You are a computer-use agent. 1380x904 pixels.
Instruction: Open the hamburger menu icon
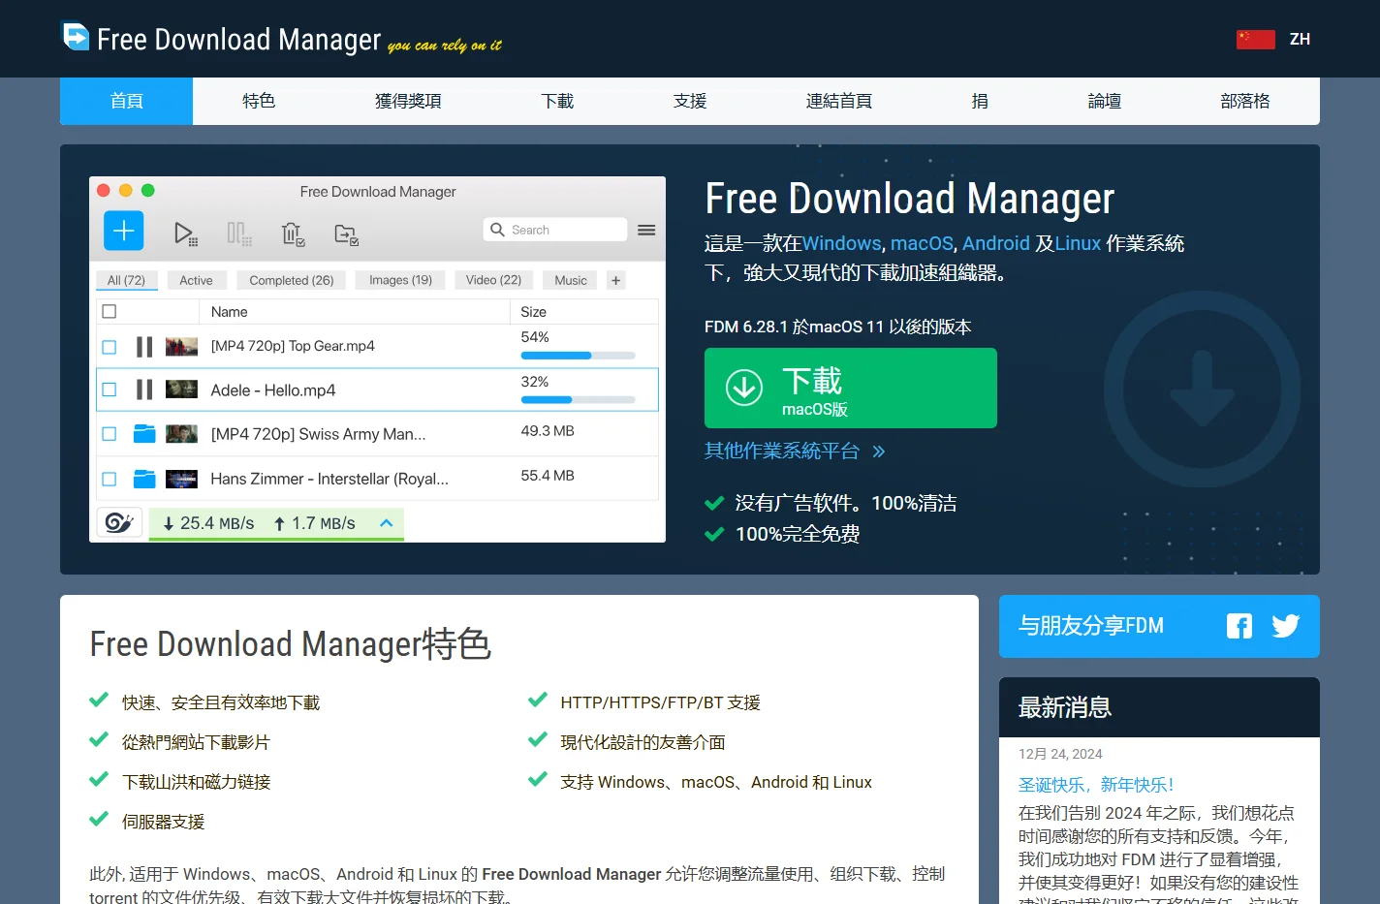coord(646,230)
